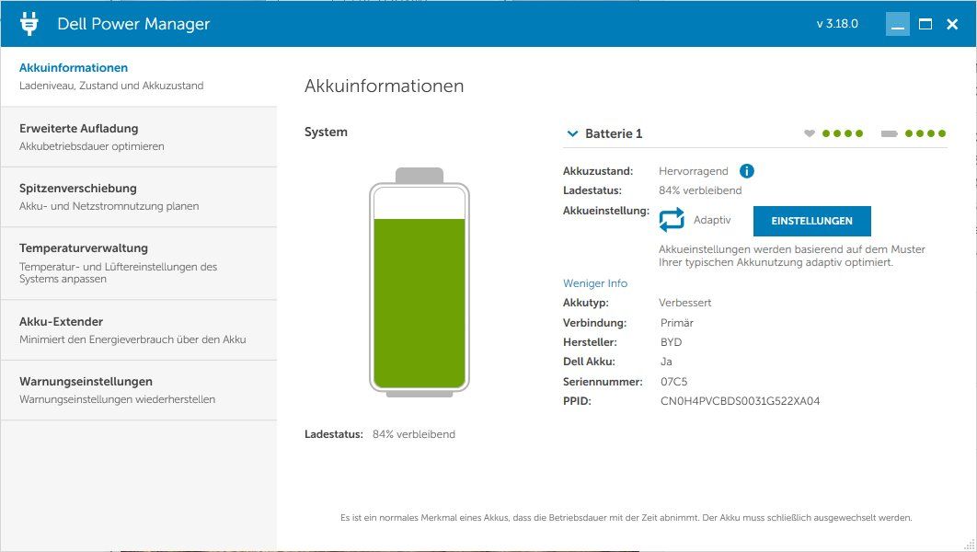Open Erweiterte Aufladung section
977x552 pixels.
point(139,137)
